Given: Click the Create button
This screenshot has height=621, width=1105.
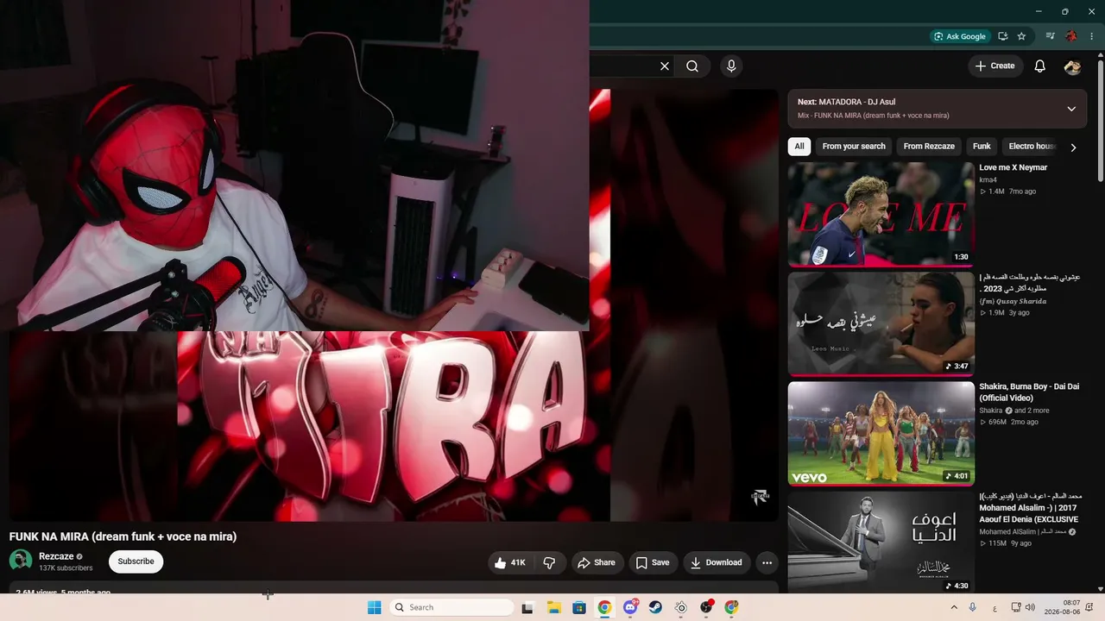Looking at the screenshot, I should (x=995, y=66).
